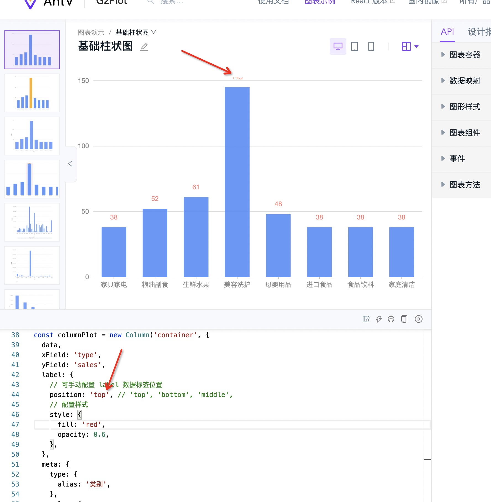This screenshot has width=491, height=502.
Task: Open the example in CodeSandbox
Action: coord(391,319)
